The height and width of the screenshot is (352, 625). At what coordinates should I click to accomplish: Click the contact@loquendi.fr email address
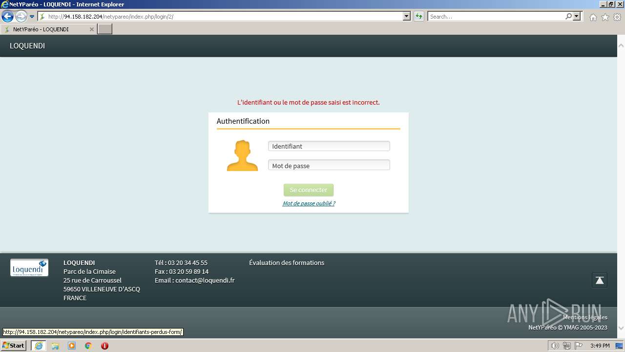point(205,280)
